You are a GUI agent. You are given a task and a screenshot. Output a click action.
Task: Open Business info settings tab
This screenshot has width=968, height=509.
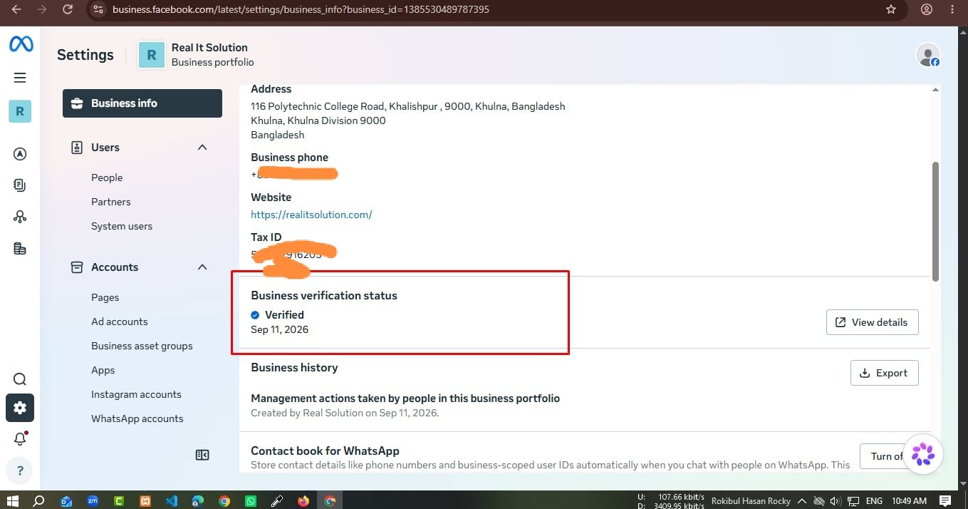[142, 103]
